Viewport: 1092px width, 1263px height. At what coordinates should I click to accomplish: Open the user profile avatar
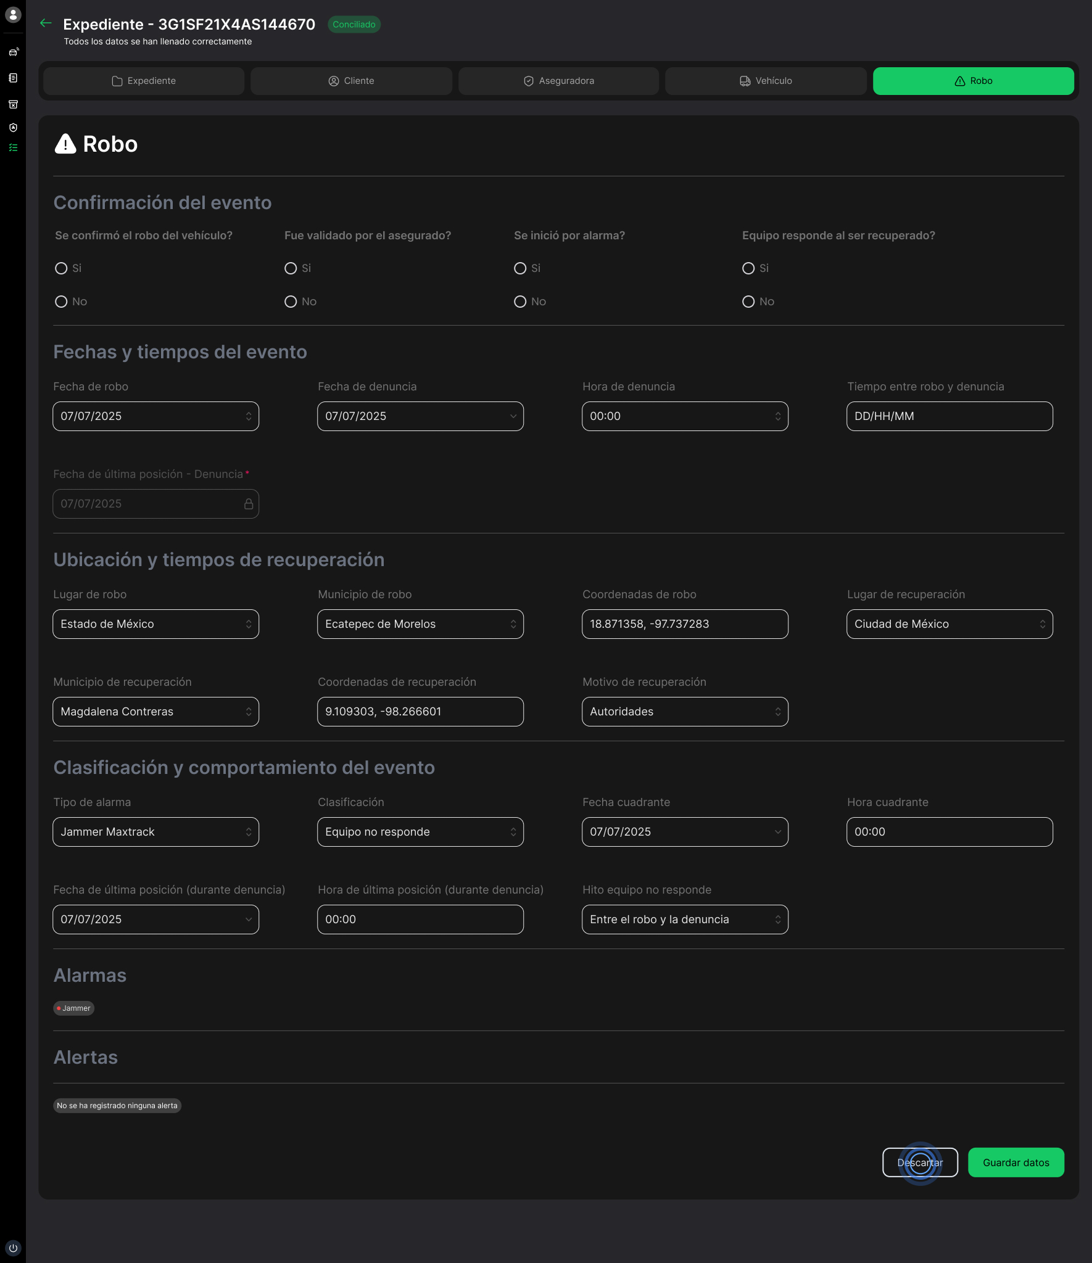[x=13, y=14]
